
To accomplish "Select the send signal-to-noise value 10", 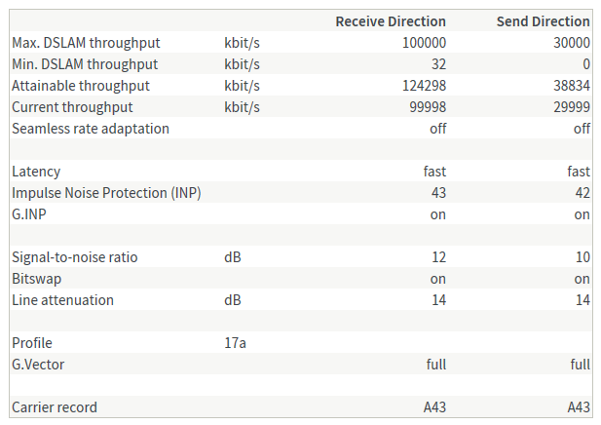I will click(x=582, y=257).
